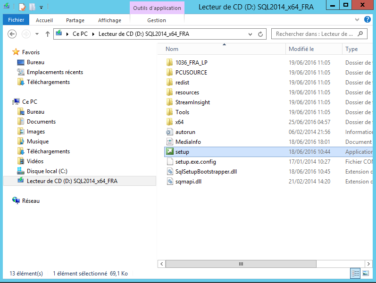This screenshot has width=376, height=283.
Task: Click the horizontal scrollbar right arrow
Action: [368, 264]
